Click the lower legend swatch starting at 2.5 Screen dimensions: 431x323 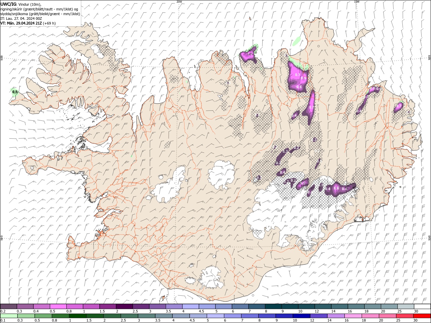coord(129,316)
